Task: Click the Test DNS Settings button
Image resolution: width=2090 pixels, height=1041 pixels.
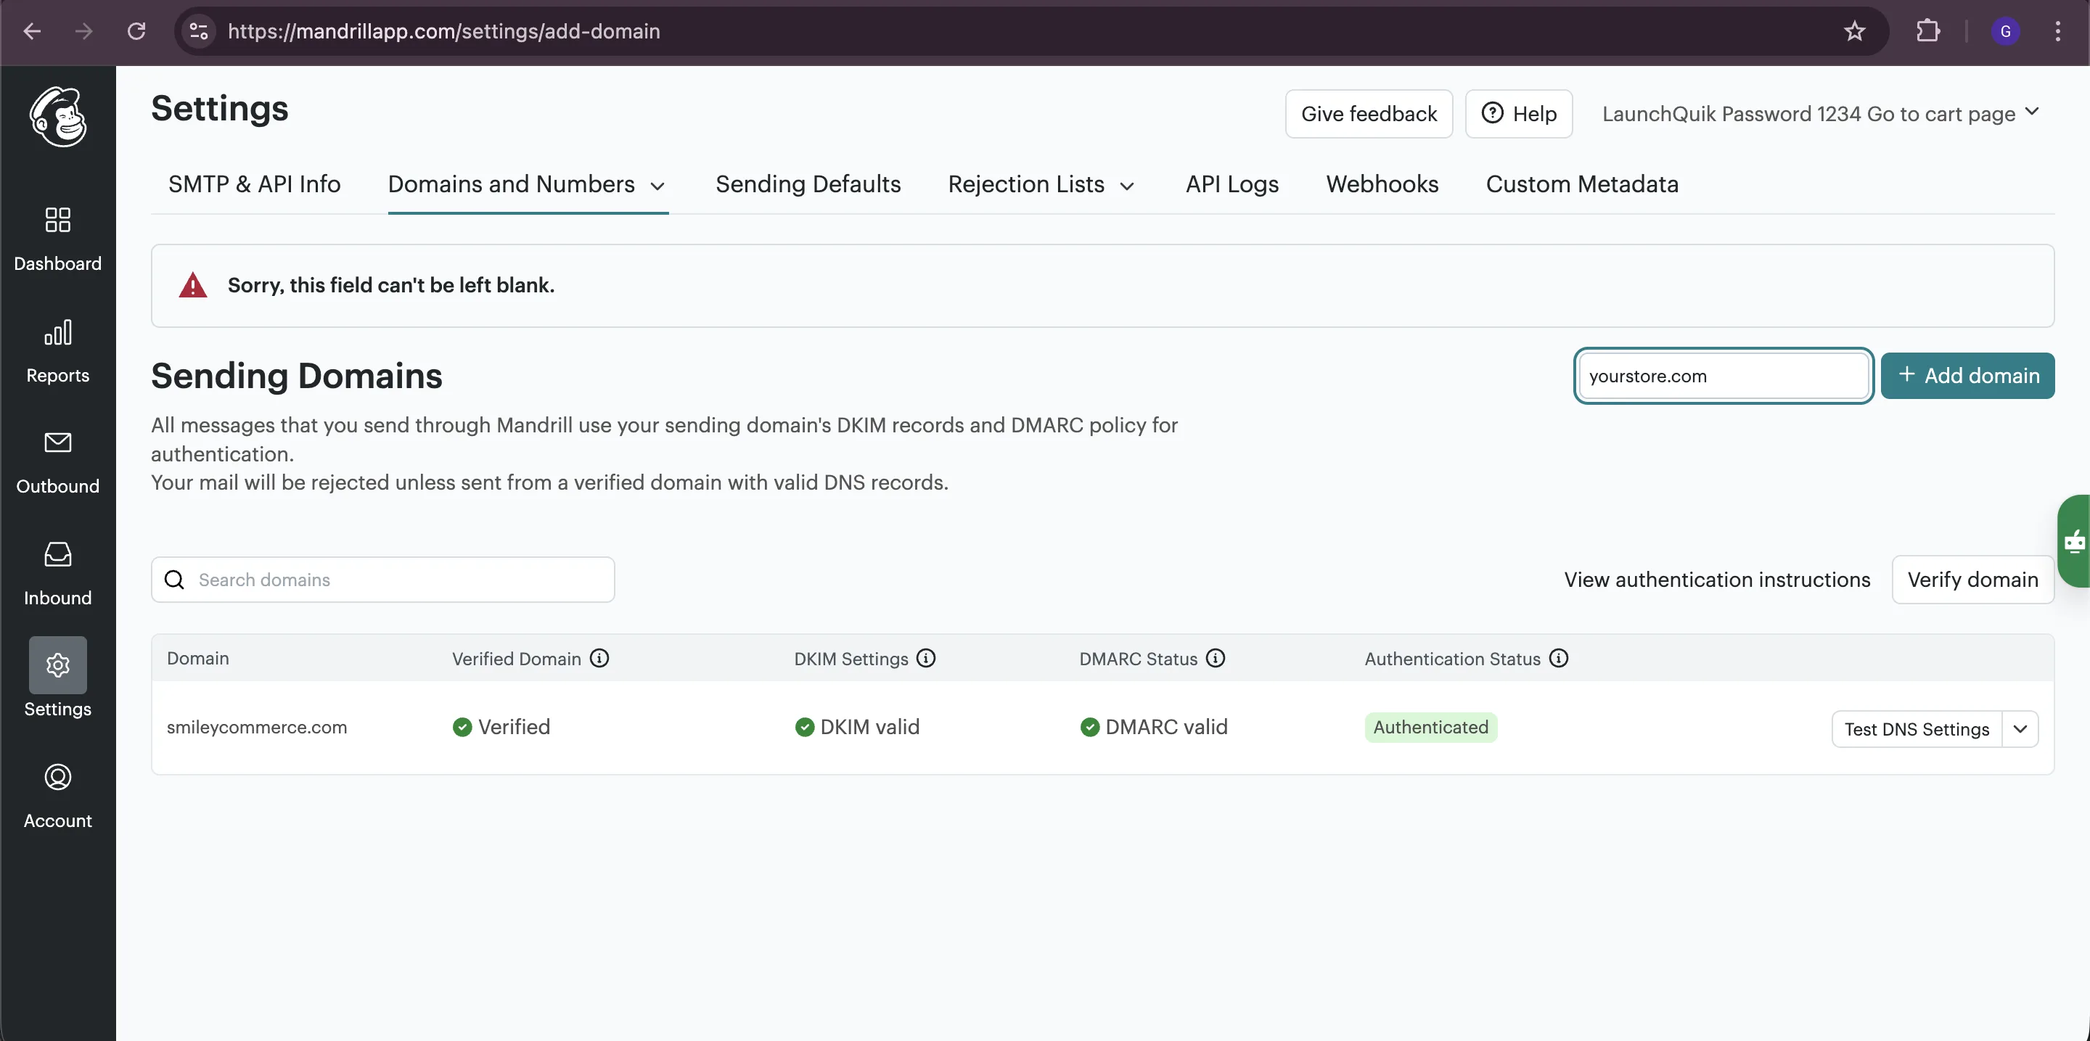Action: (1917, 729)
